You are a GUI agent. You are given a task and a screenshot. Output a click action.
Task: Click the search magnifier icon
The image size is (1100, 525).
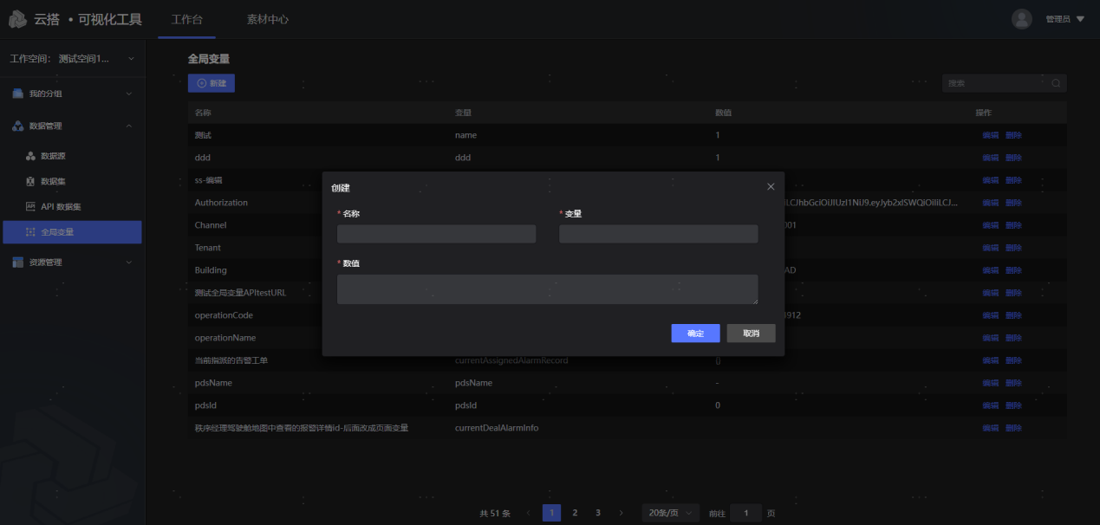coord(1055,83)
